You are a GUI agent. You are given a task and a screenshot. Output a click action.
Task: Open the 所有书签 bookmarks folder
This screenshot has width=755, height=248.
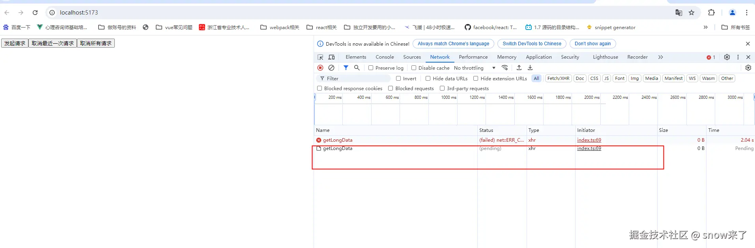[736, 27]
